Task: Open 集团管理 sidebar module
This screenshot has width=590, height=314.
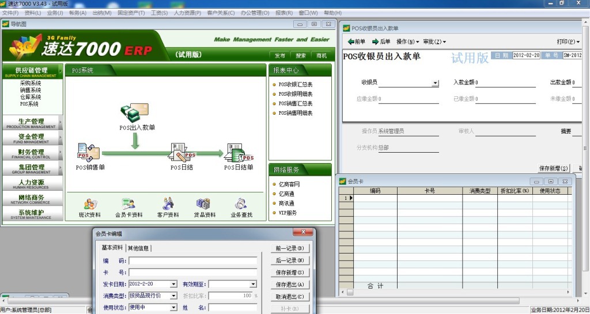Action: (x=32, y=168)
